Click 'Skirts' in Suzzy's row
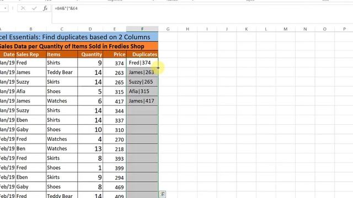353x198 pixels. [62, 82]
